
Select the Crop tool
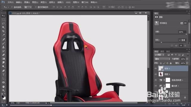point(3,31)
